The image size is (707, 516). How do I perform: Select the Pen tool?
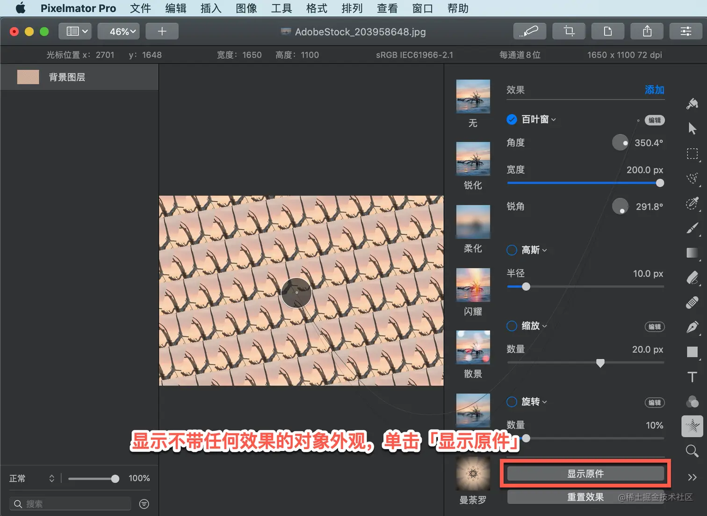click(x=692, y=327)
